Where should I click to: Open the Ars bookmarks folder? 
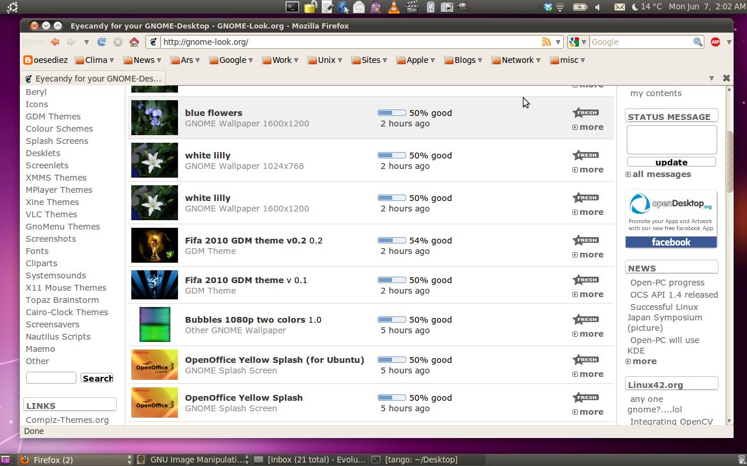[186, 60]
